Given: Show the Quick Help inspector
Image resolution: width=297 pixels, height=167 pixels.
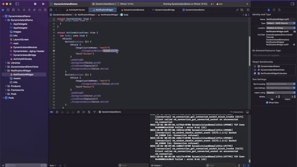Looking at the screenshot, I should point(279,10).
